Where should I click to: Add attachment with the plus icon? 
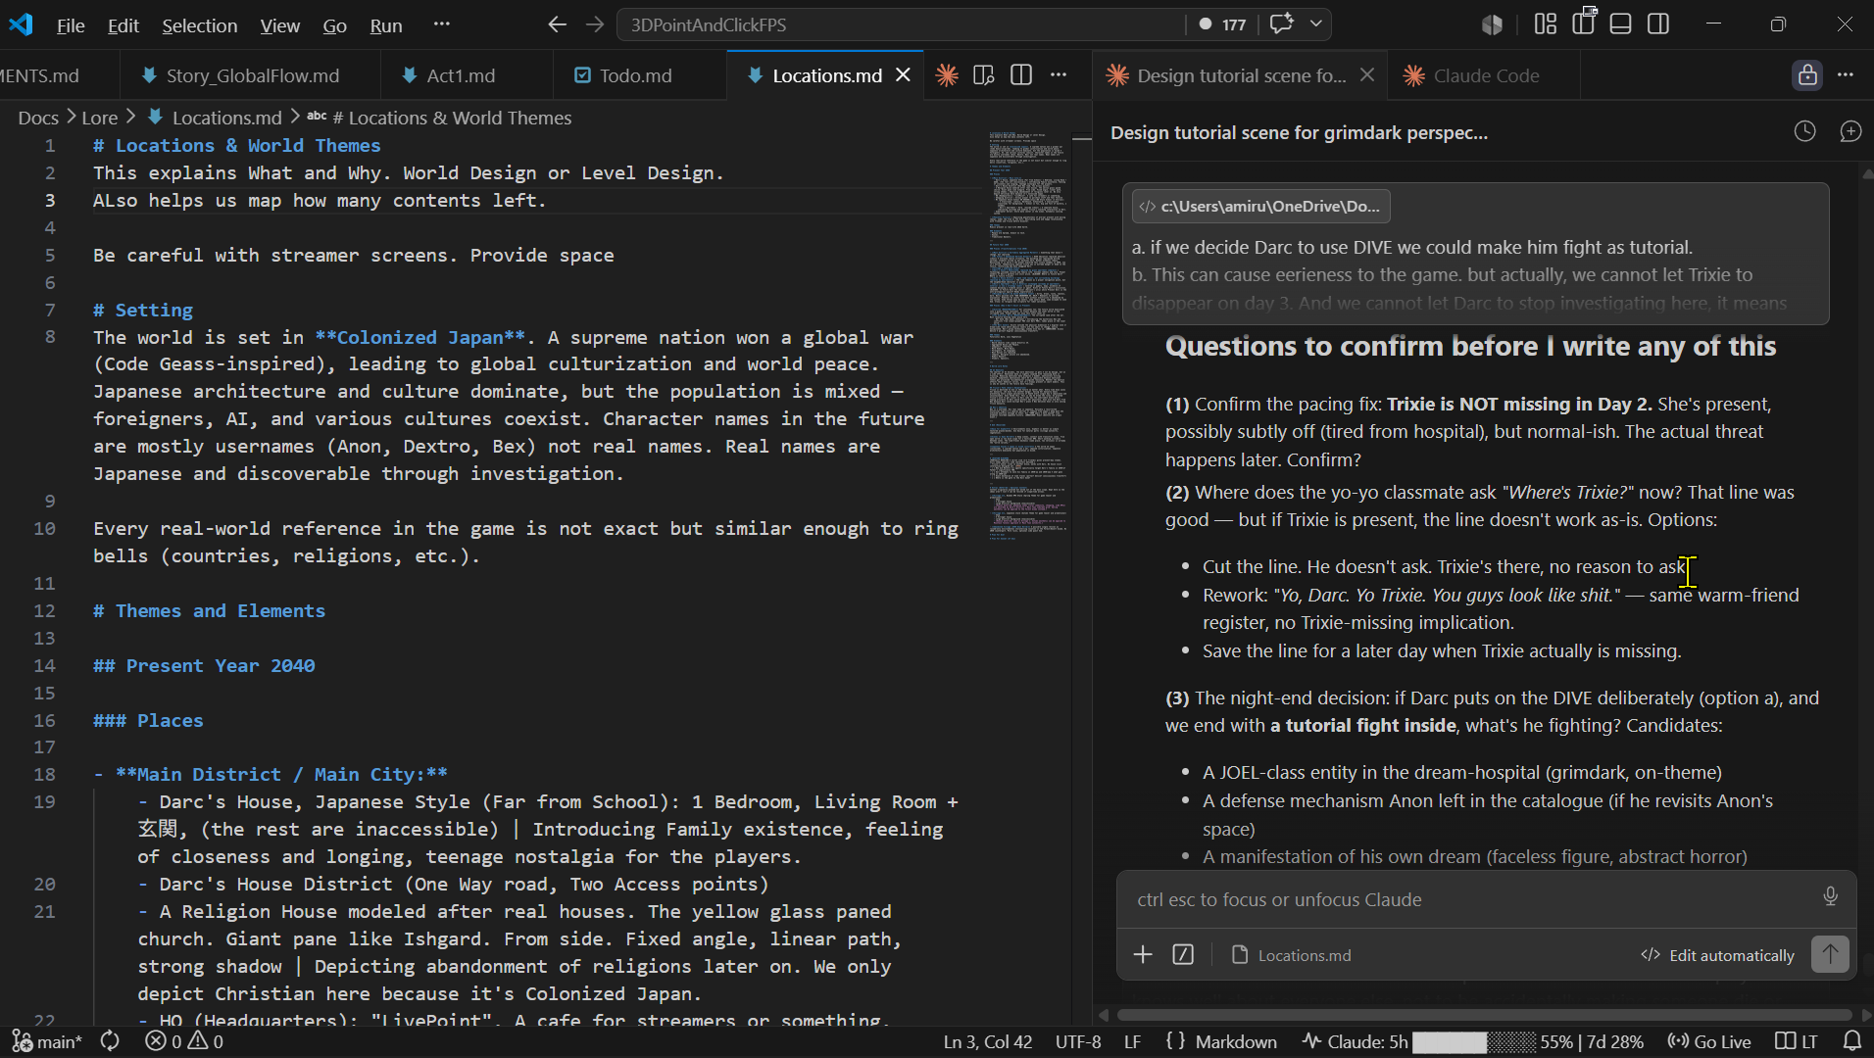pos(1143,954)
